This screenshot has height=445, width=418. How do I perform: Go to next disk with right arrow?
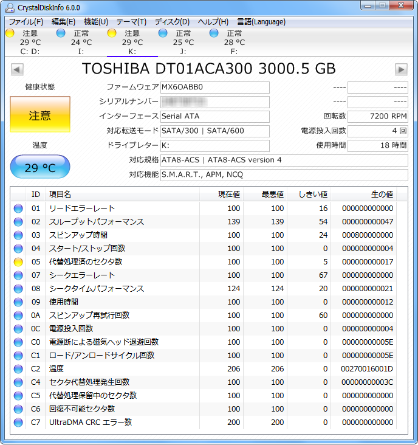pyautogui.click(x=401, y=69)
